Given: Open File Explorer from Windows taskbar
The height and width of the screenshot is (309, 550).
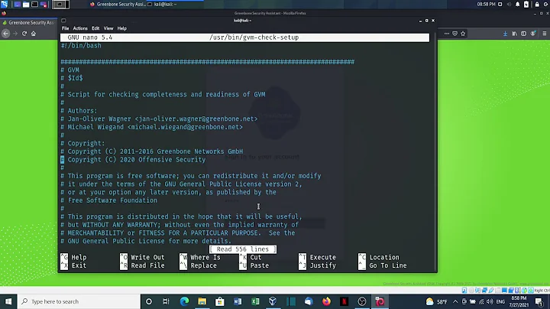Looking at the screenshot, I should click(x=202, y=301).
